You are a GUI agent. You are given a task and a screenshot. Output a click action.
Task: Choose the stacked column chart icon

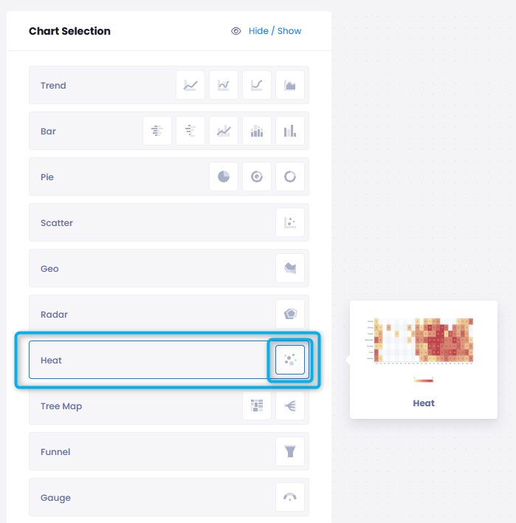(x=257, y=131)
